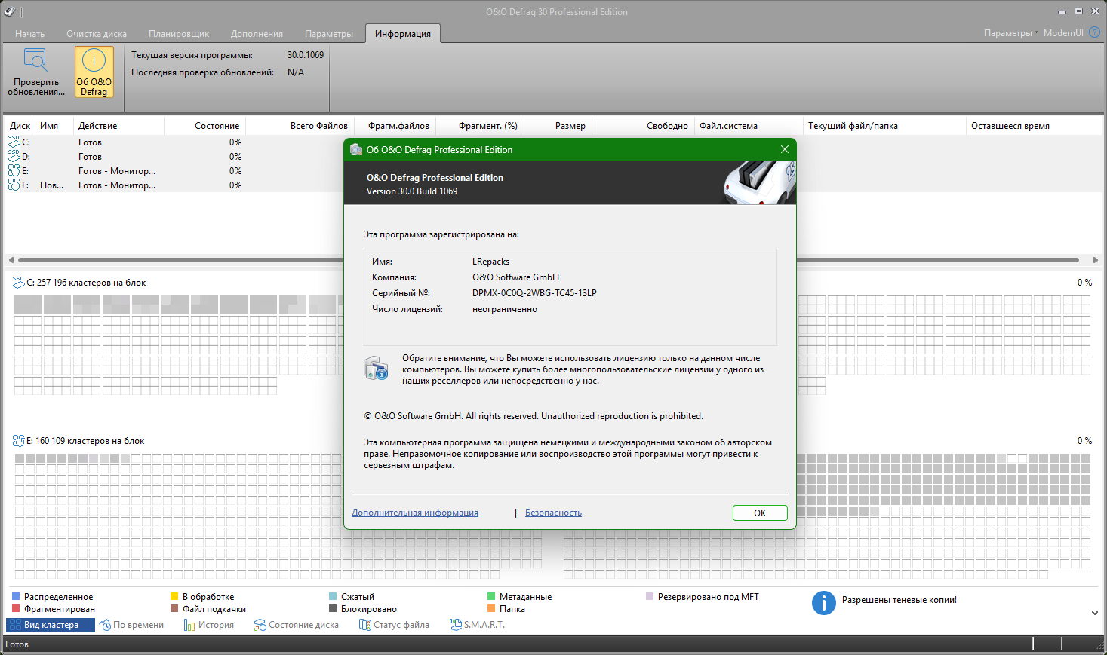Open the Планировщик tab
Viewport: 1107px width, 655px height.
(x=178, y=34)
